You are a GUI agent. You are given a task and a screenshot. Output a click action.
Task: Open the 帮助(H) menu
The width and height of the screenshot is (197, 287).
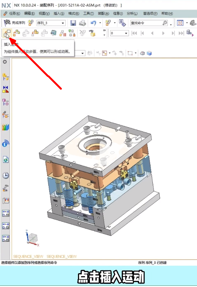pos(167,13)
